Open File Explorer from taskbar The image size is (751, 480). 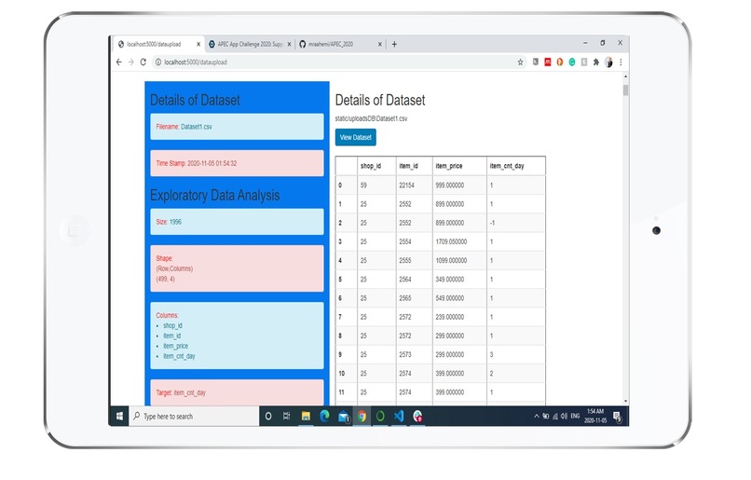click(306, 416)
